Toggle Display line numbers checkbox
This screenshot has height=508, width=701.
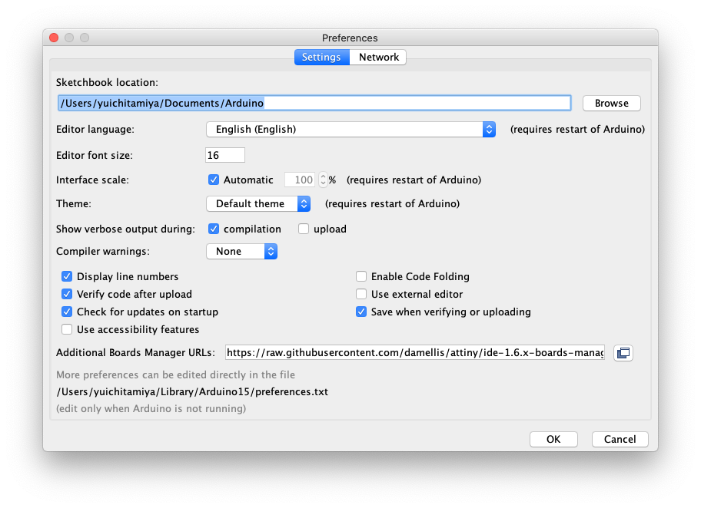(67, 277)
